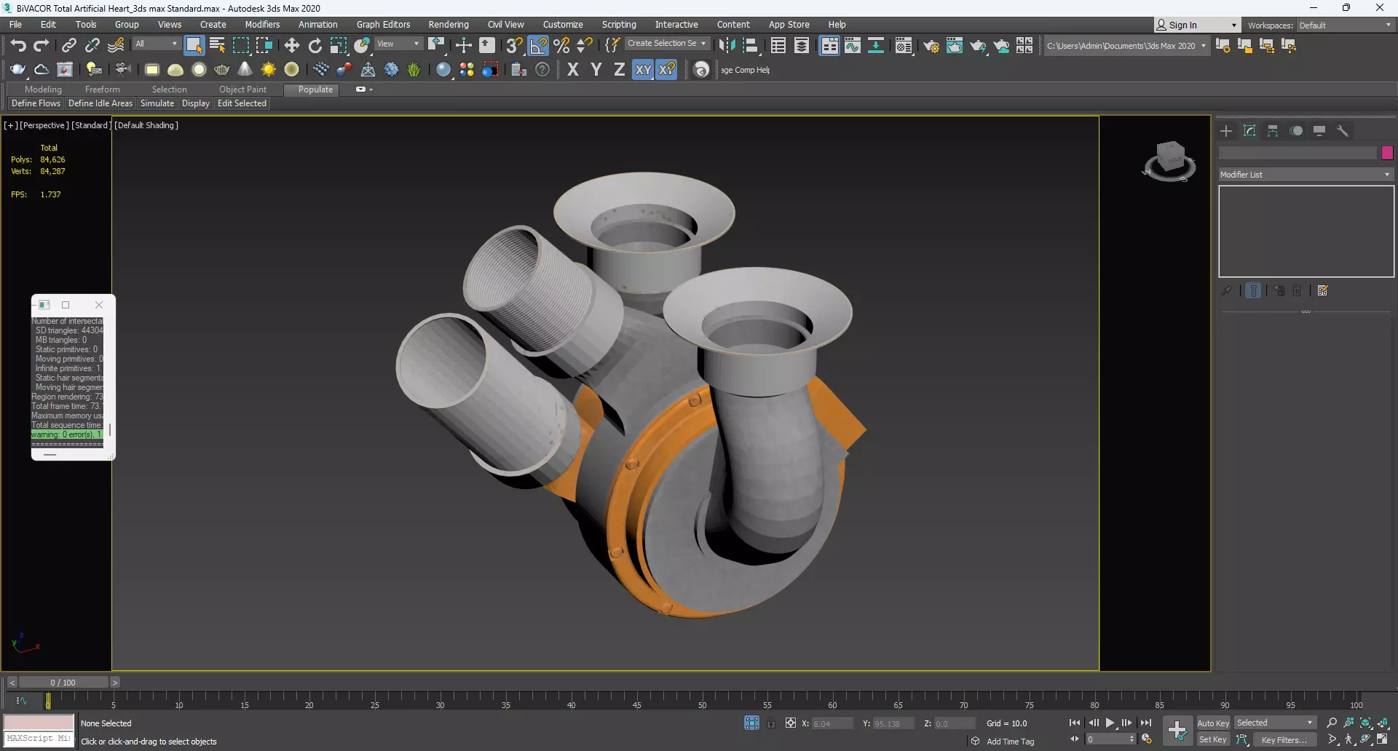Open the All selection filter dropdown

point(157,44)
